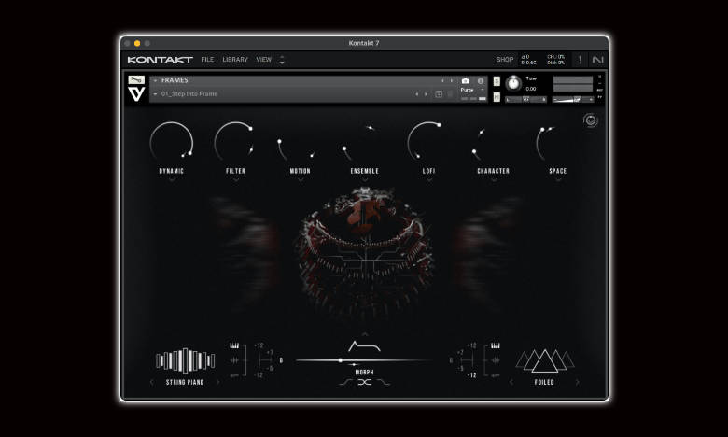Click the Filter knob
The image size is (728, 437).
click(236, 143)
